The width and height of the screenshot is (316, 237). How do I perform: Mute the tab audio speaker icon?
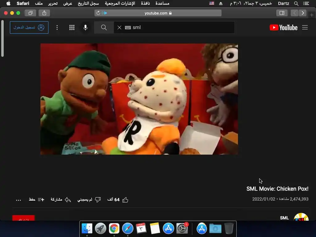coord(104,13)
